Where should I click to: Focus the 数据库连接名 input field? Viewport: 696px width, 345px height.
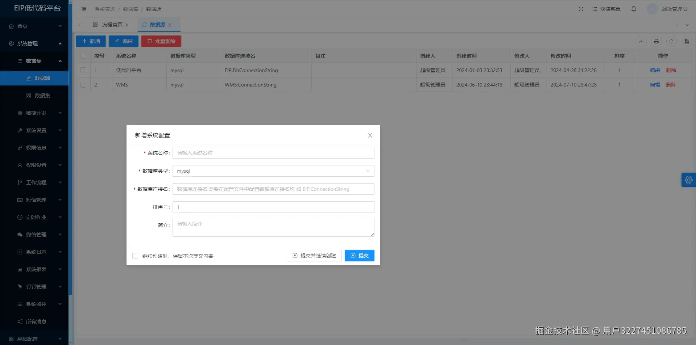tap(273, 189)
